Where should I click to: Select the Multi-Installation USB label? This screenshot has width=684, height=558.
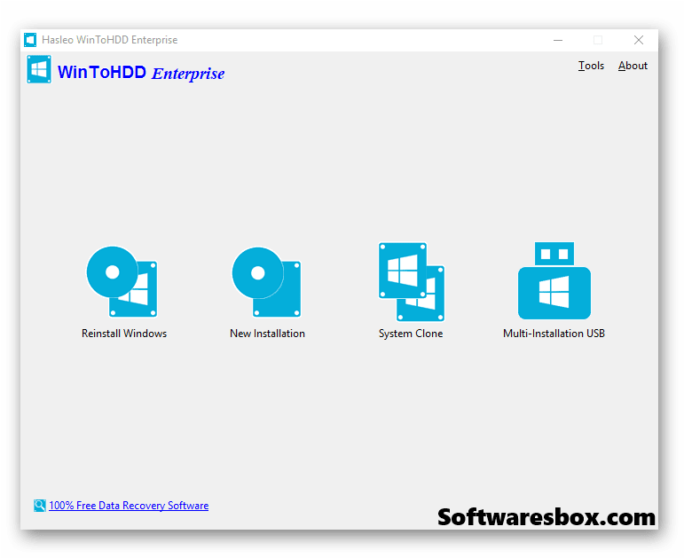(x=554, y=334)
